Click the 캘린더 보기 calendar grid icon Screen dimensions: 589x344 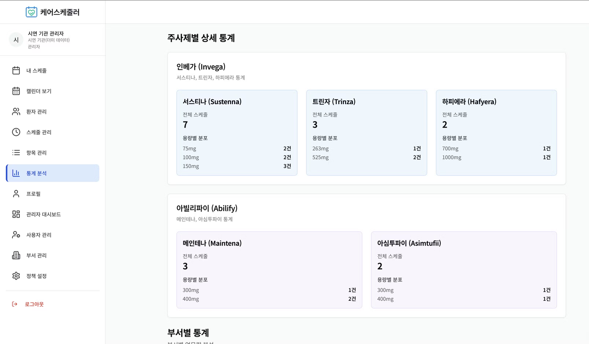click(x=15, y=91)
